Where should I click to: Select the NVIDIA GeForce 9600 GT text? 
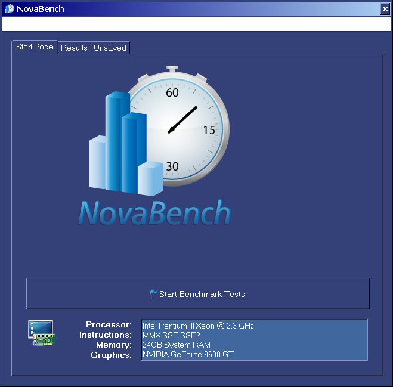click(188, 354)
